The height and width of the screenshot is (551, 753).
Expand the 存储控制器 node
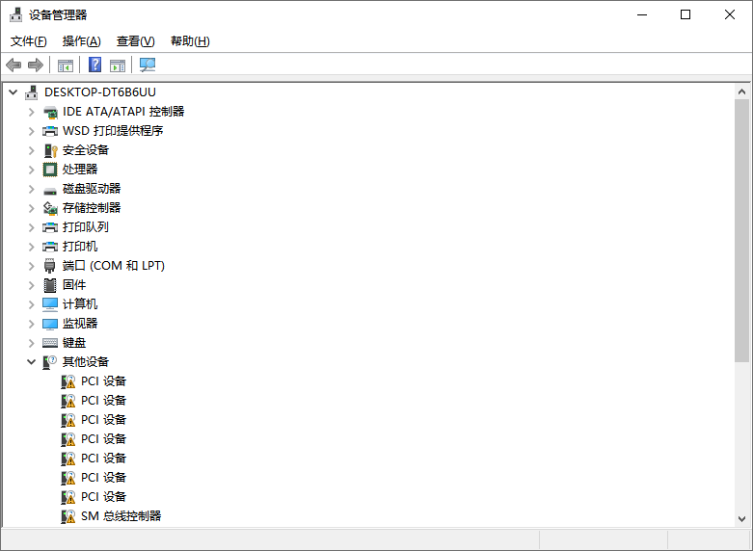click(31, 208)
